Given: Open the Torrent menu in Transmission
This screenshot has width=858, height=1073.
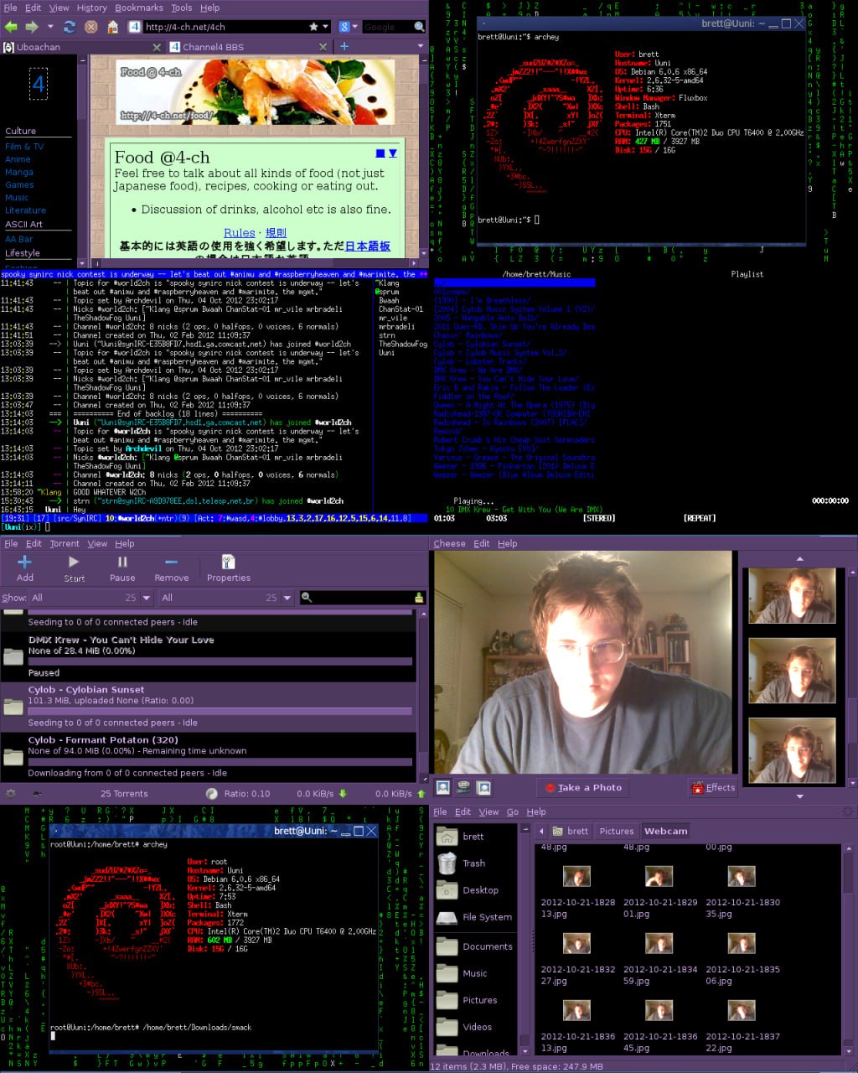Looking at the screenshot, I should [65, 543].
